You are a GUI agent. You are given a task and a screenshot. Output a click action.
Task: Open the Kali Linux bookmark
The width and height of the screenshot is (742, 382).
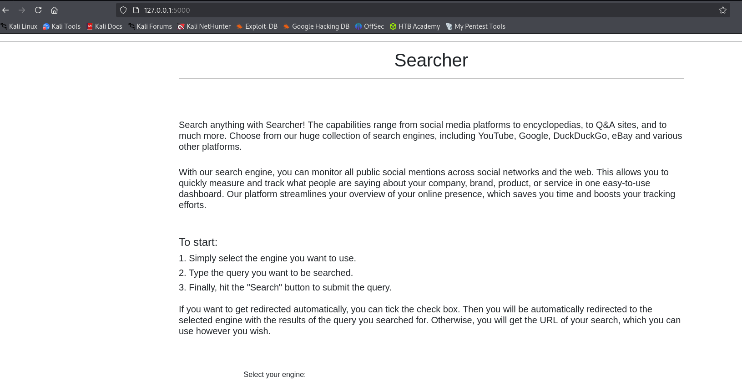[19, 26]
